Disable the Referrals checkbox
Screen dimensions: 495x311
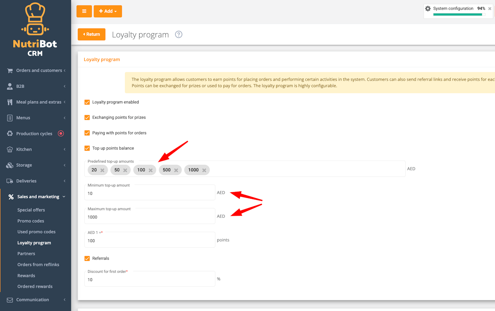[x=87, y=259]
